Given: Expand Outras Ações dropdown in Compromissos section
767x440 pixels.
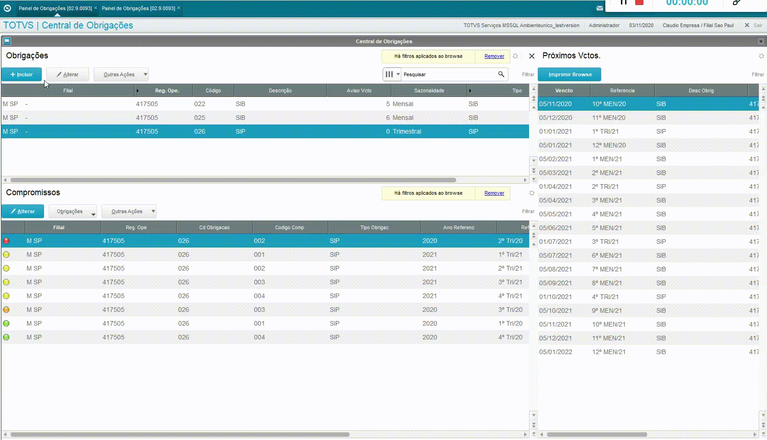Looking at the screenshot, I should click(153, 211).
